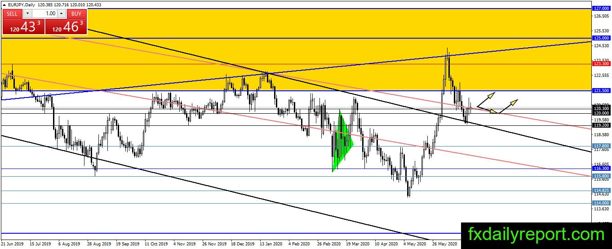Click the 6 Aug 2019 date label
612x249 pixels.
point(69,245)
